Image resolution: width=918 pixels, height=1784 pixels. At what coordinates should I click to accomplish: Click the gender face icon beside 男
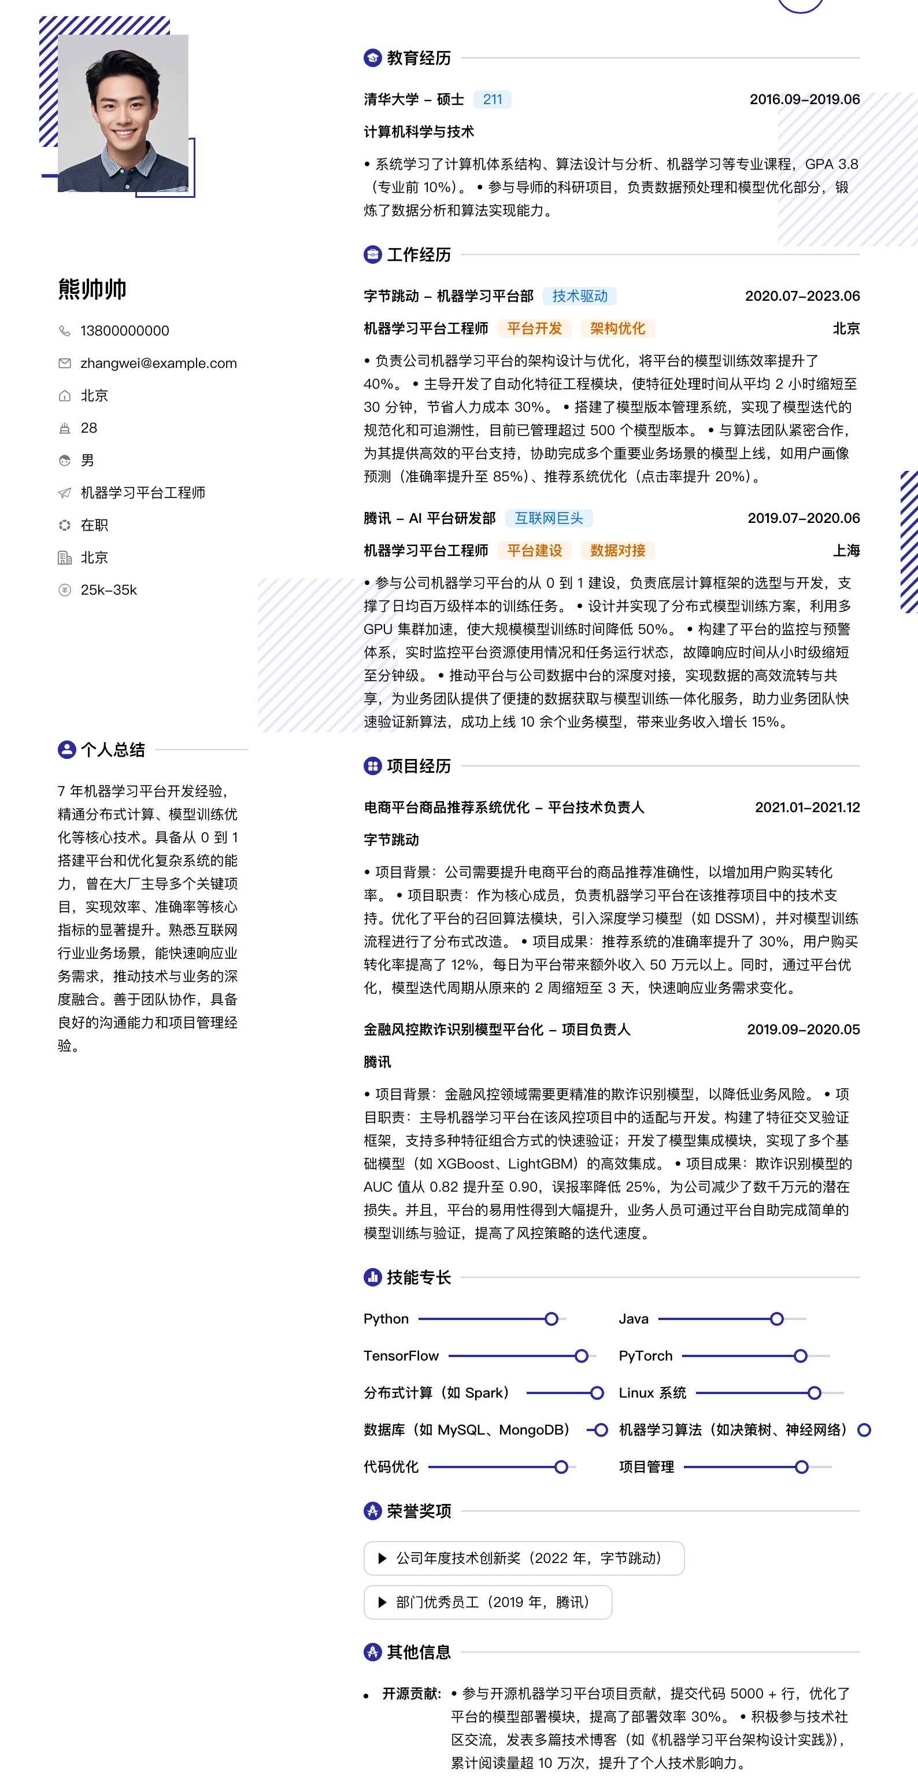click(64, 460)
